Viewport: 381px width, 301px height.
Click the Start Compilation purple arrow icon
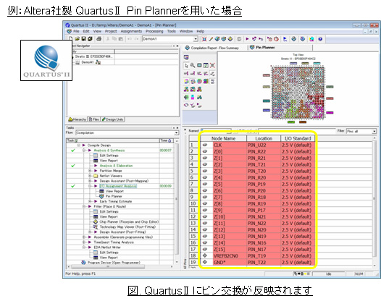pos(247,39)
